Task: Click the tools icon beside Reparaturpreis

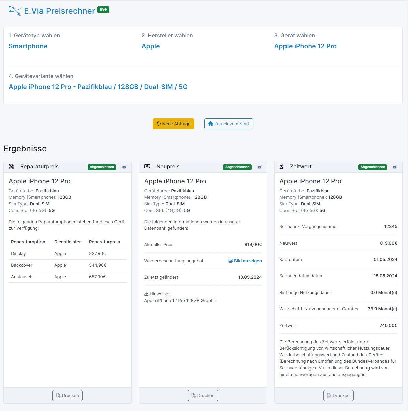Action: pos(11,167)
